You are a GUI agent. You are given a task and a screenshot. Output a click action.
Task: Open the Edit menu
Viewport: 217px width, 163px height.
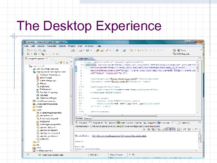click(x=33, y=46)
